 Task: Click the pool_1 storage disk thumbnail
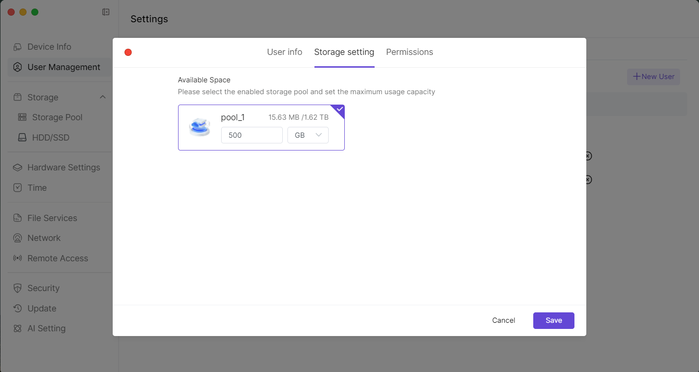click(x=199, y=127)
